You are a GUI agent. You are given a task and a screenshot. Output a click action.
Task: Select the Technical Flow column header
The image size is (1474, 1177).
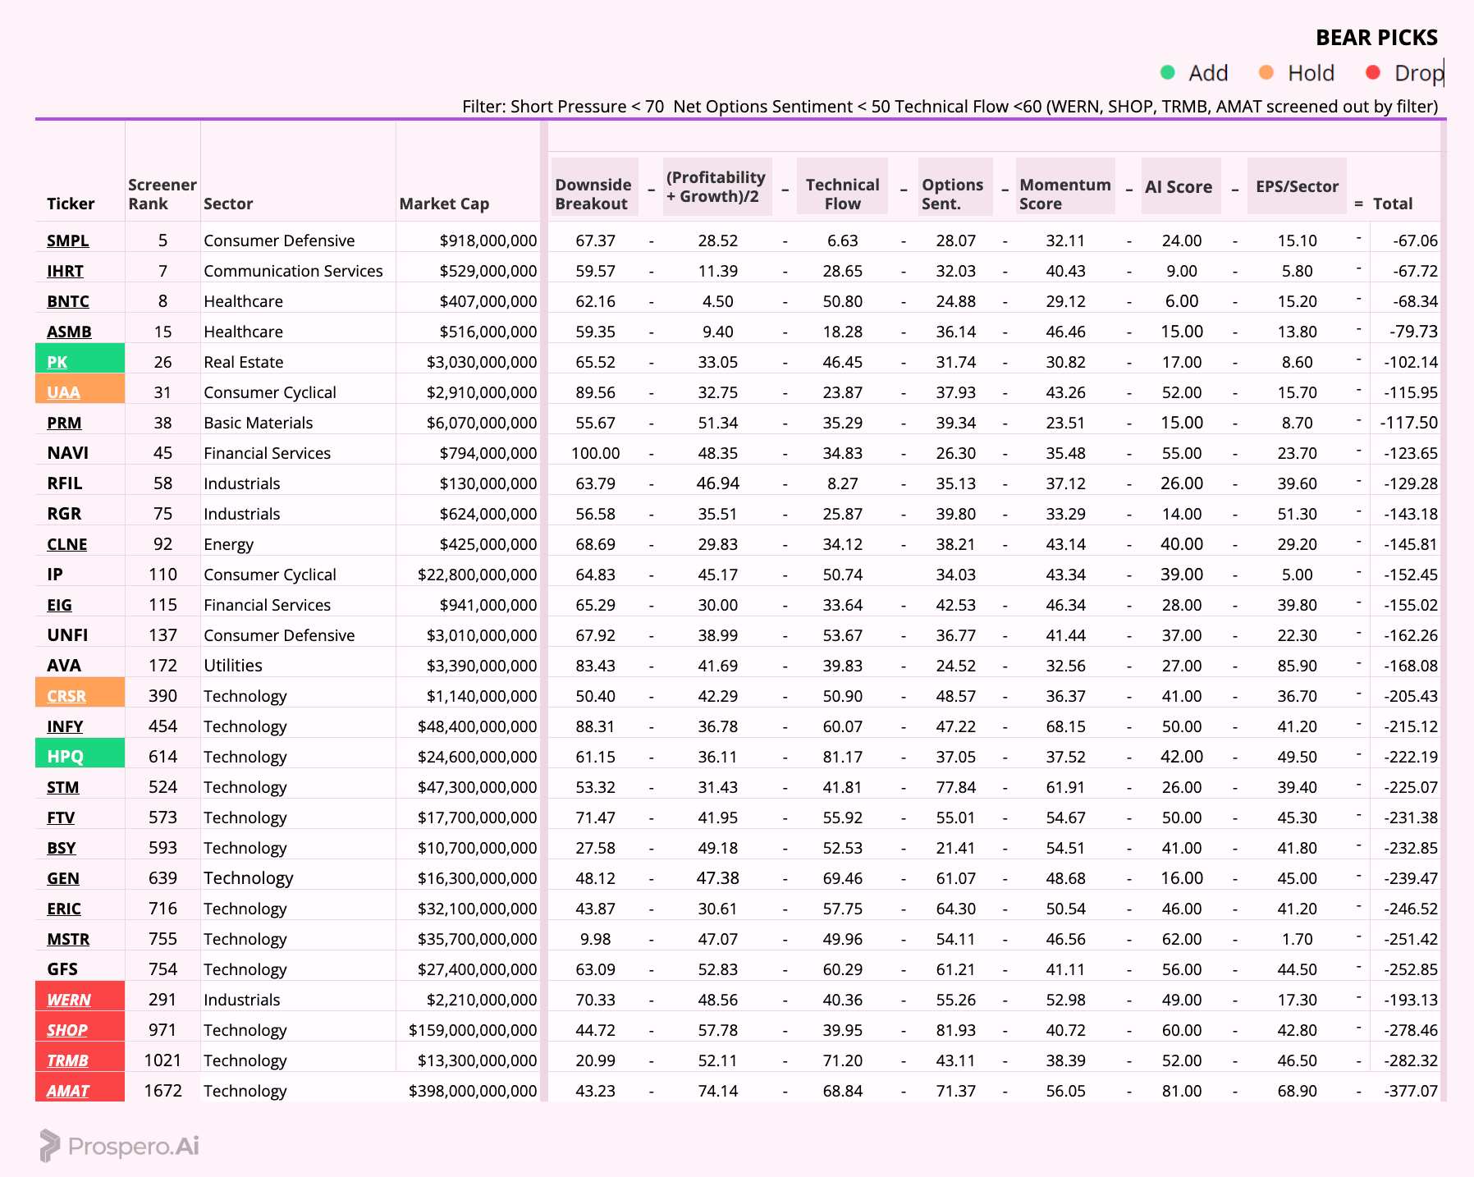(x=842, y=195)
